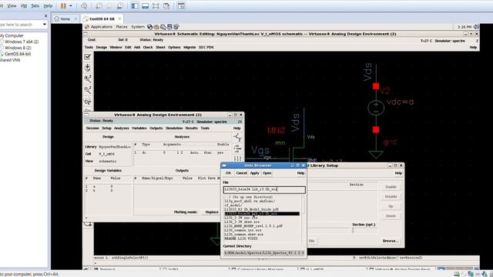Viewport: 493px width, 277px height.
Task: Click the Unity mode icon in VMware toolbar
Action: click(166, 5)
